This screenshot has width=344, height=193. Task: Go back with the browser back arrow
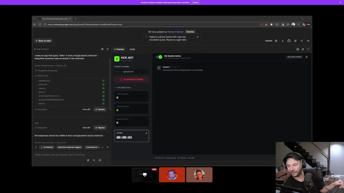[x=34, y=24]
